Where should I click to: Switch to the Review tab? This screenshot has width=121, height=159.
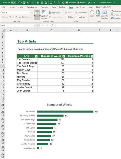62,7
